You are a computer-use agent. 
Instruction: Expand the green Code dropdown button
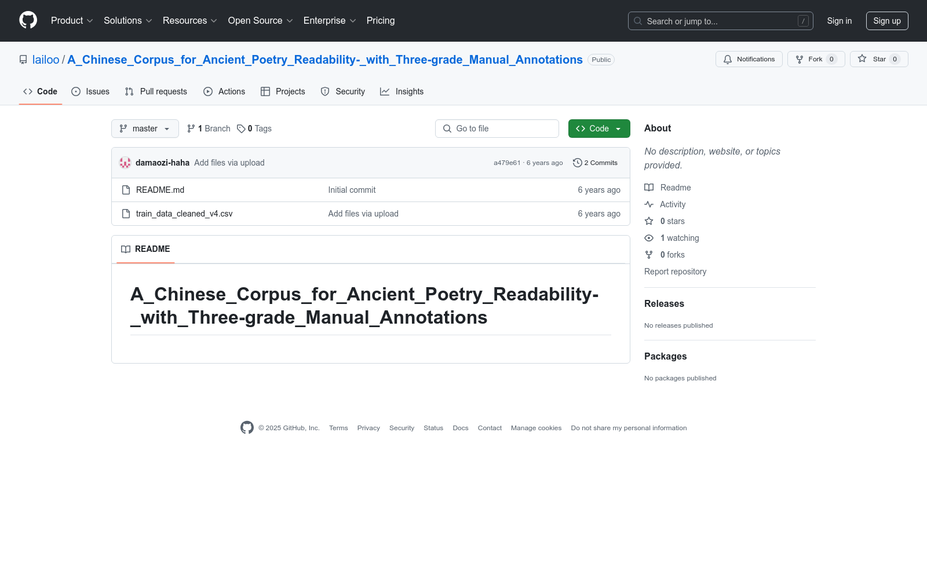coord(599,129)
